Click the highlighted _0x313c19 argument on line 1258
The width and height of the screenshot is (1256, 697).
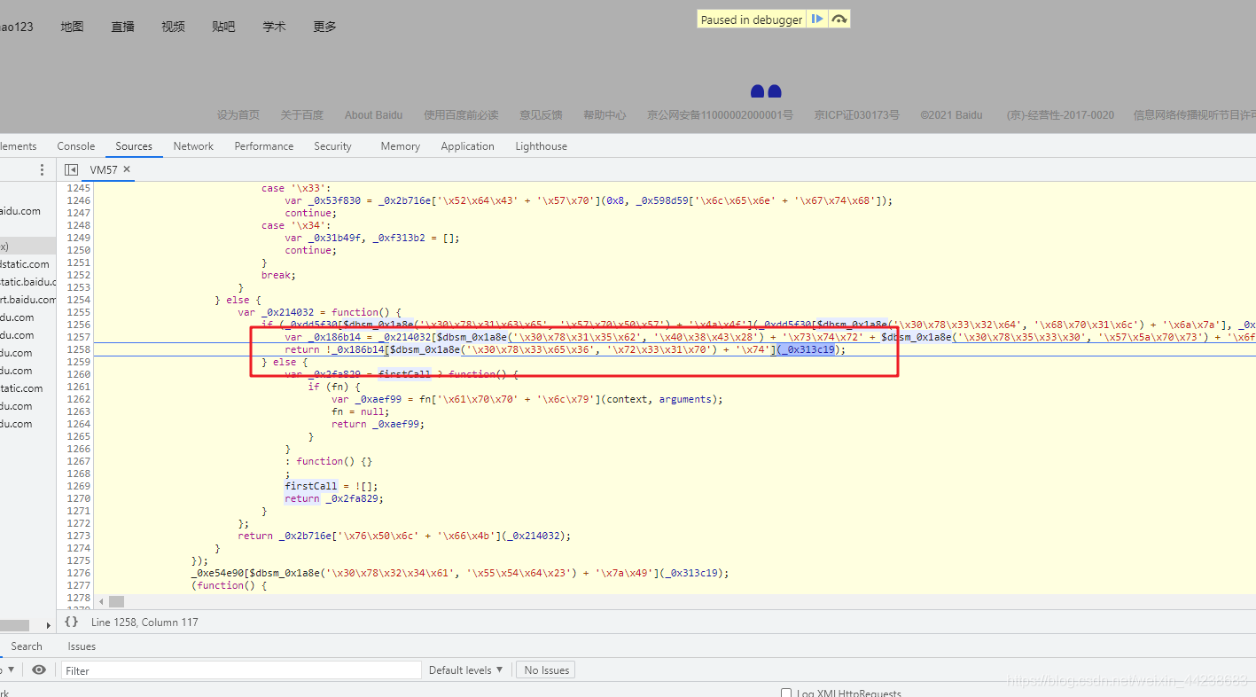[x=807, y=349]
